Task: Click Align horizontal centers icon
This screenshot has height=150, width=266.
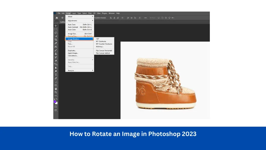Action: 114,18
